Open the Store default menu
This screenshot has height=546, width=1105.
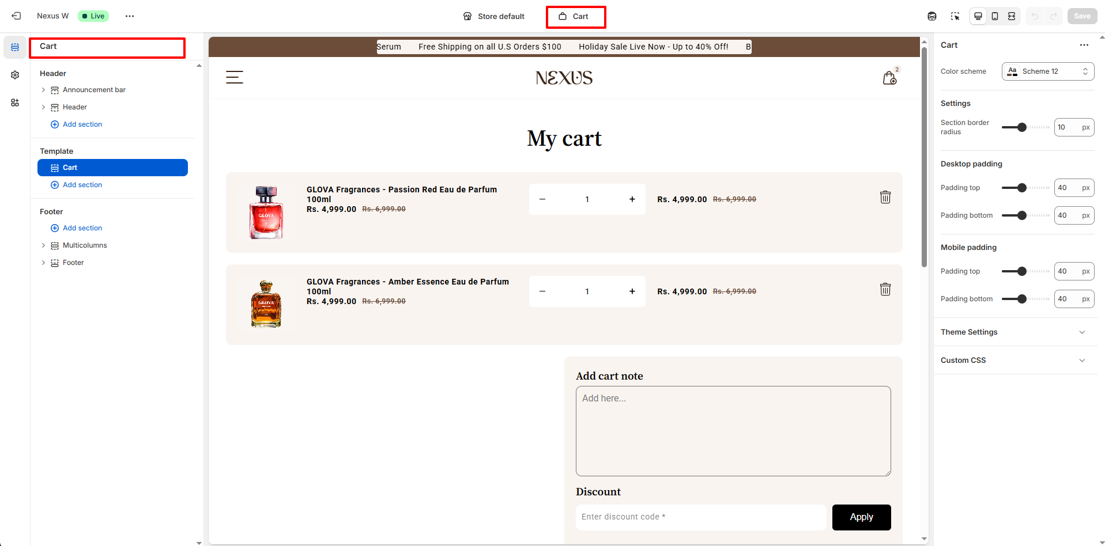494,16
